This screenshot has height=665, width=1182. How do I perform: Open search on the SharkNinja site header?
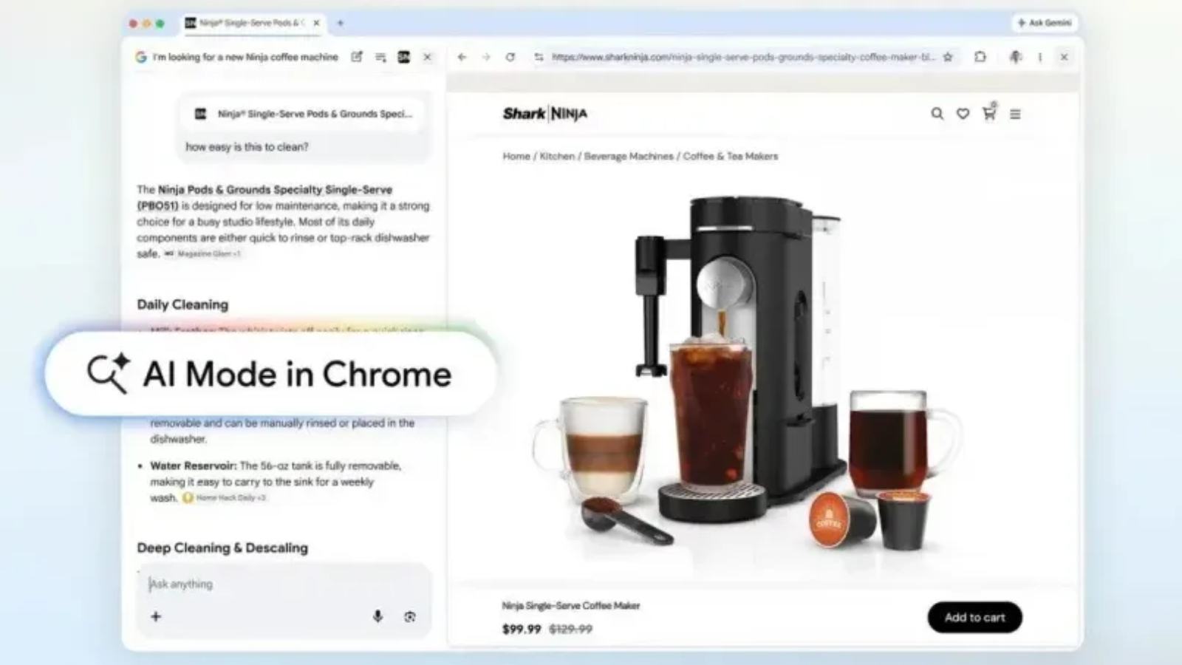tap(937, 114)
